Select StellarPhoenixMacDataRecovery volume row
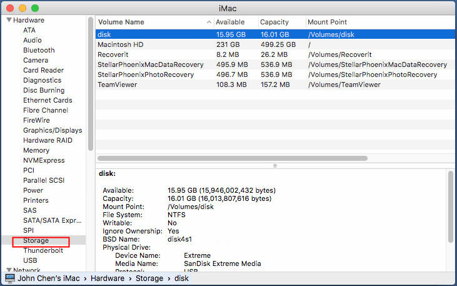 pyautogui.click(x=276, y=64)
